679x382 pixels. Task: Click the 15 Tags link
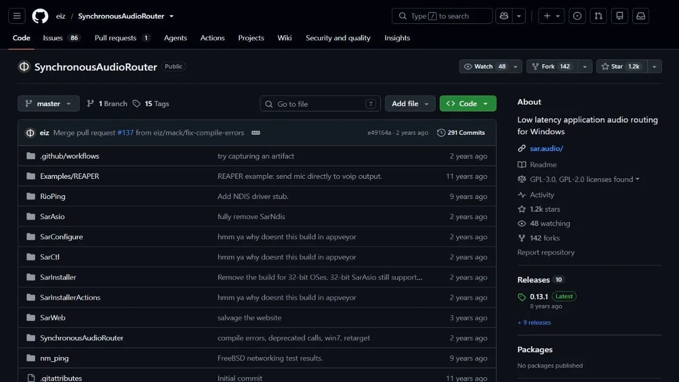tap(151, 103)
